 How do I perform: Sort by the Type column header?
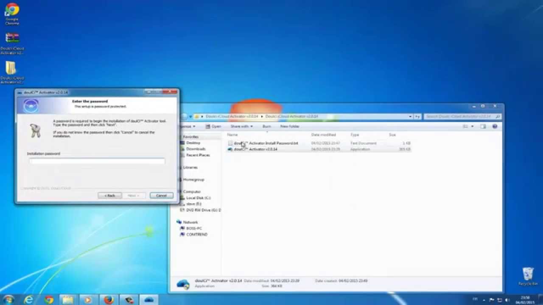click(x=354, y=135)
